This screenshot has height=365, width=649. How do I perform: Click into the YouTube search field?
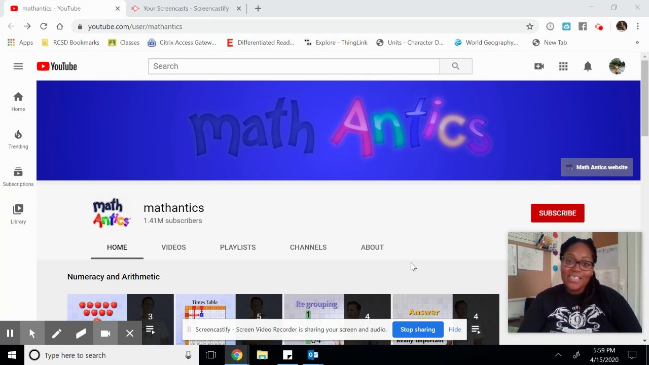(294, 66)
